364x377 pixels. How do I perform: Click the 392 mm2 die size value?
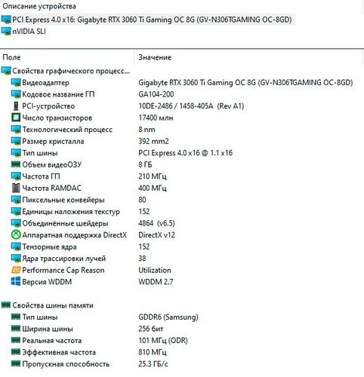coord(153,141)
